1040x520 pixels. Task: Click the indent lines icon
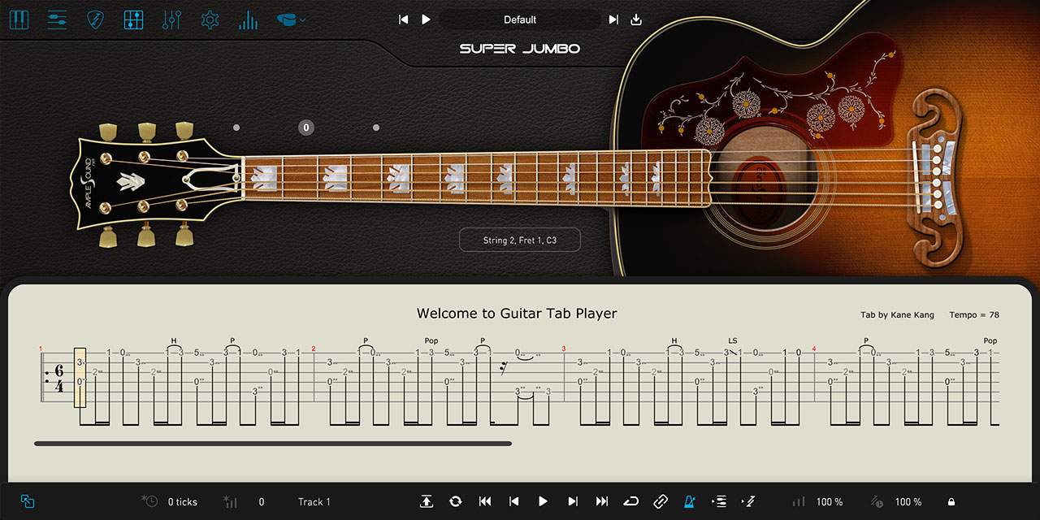click(719, 502)
